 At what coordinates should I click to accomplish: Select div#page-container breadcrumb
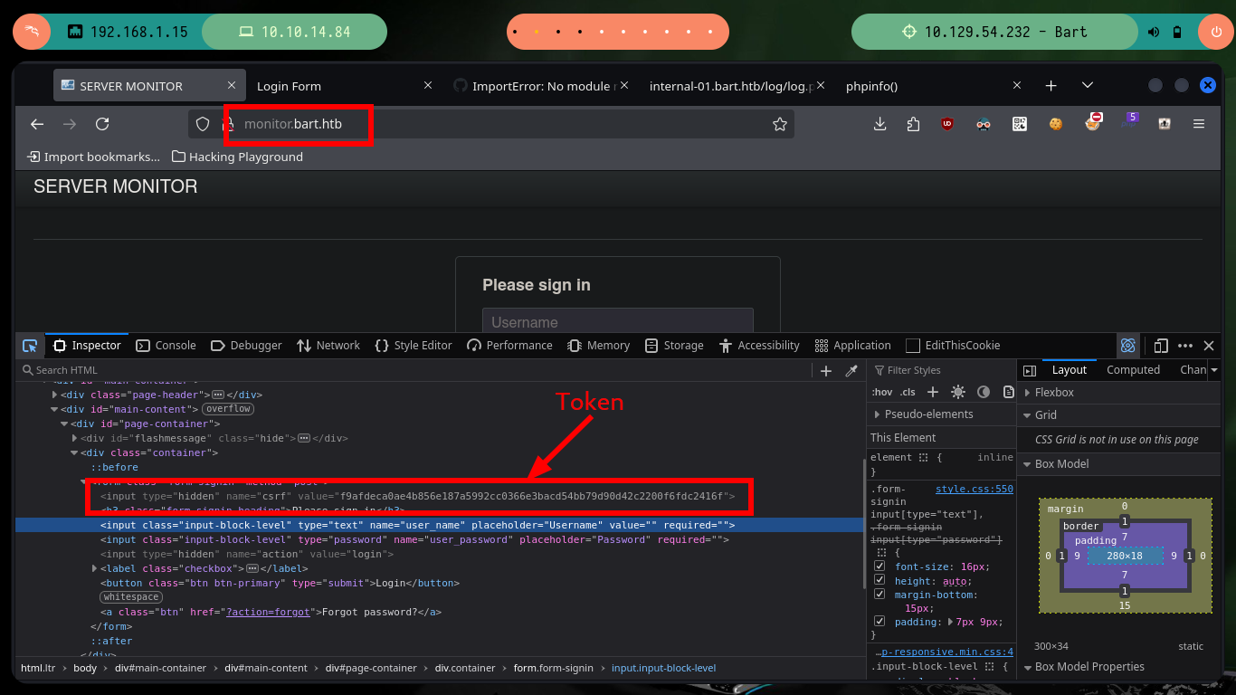(371, 668)
